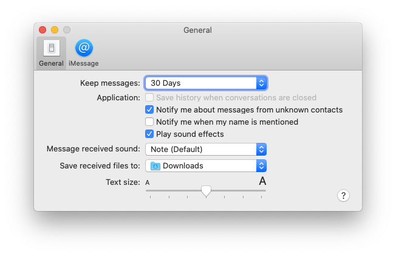Open the Keep messages 30 Days dropdown

(x=205, y=83)
